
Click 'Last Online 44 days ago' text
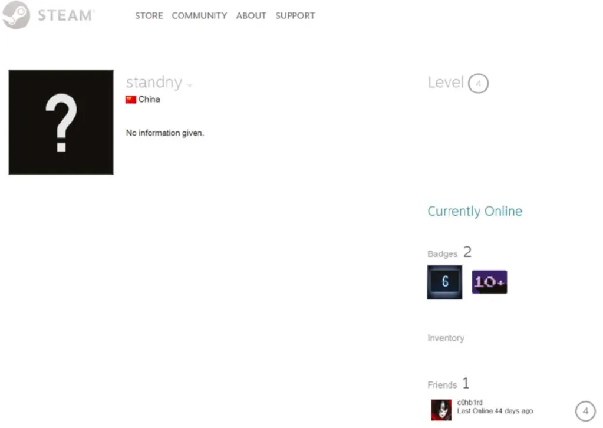pos(495,411)
